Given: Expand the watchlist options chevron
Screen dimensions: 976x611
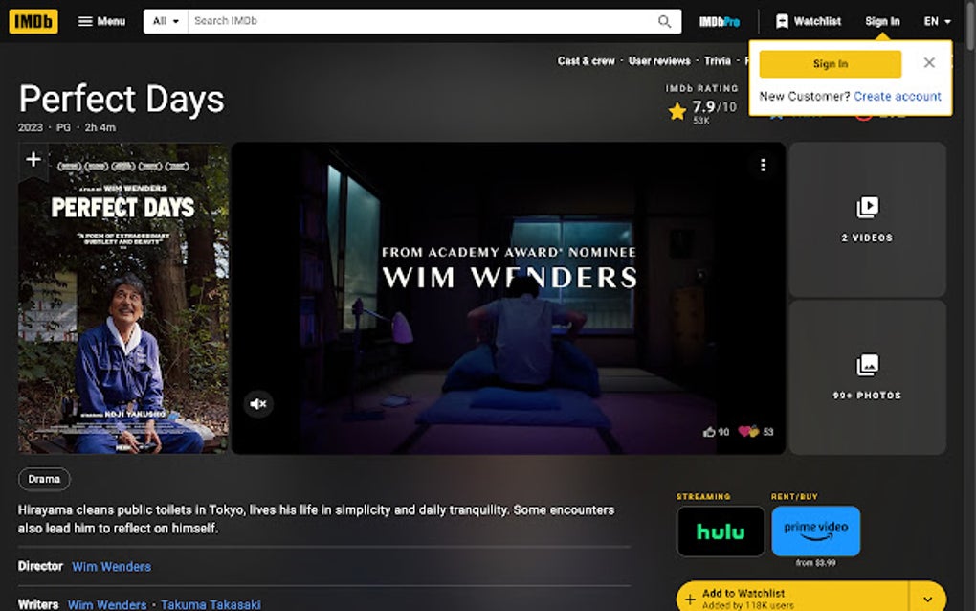Looking at the screenshot, I should [927, 599].
